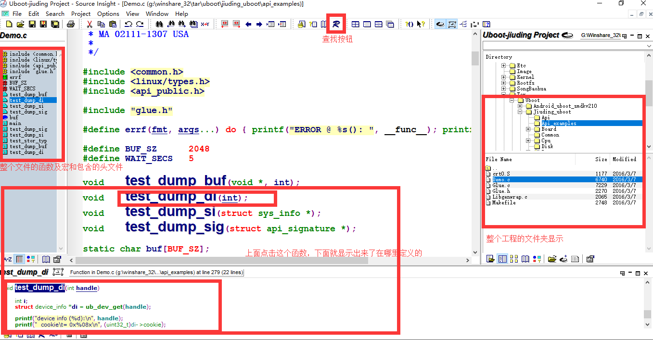Collapse the Jiuding_uboot folder node
Image resolution: width=653 pixels, height=340 pixels.
coord(520,112)
